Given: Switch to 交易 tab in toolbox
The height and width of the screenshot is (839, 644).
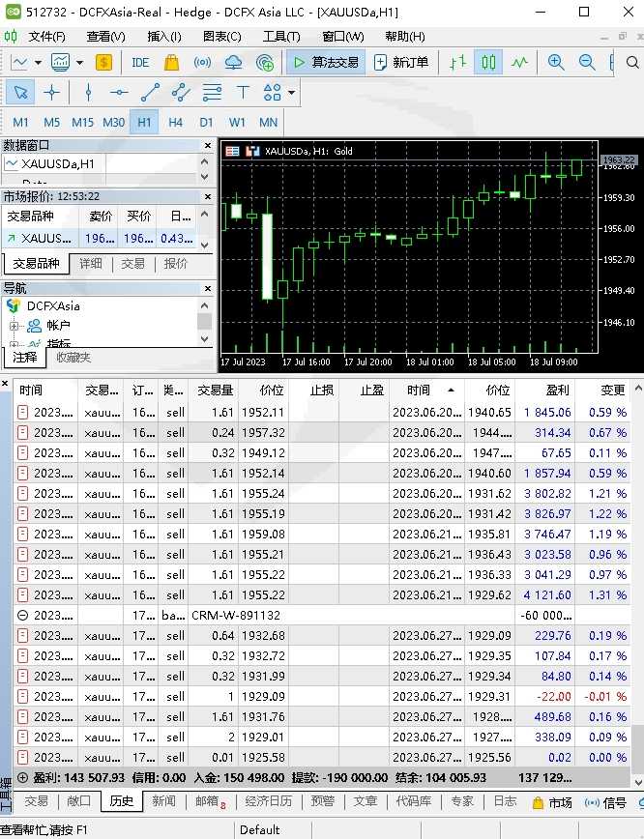Looking at the screenshot, I should coord(37,801).
